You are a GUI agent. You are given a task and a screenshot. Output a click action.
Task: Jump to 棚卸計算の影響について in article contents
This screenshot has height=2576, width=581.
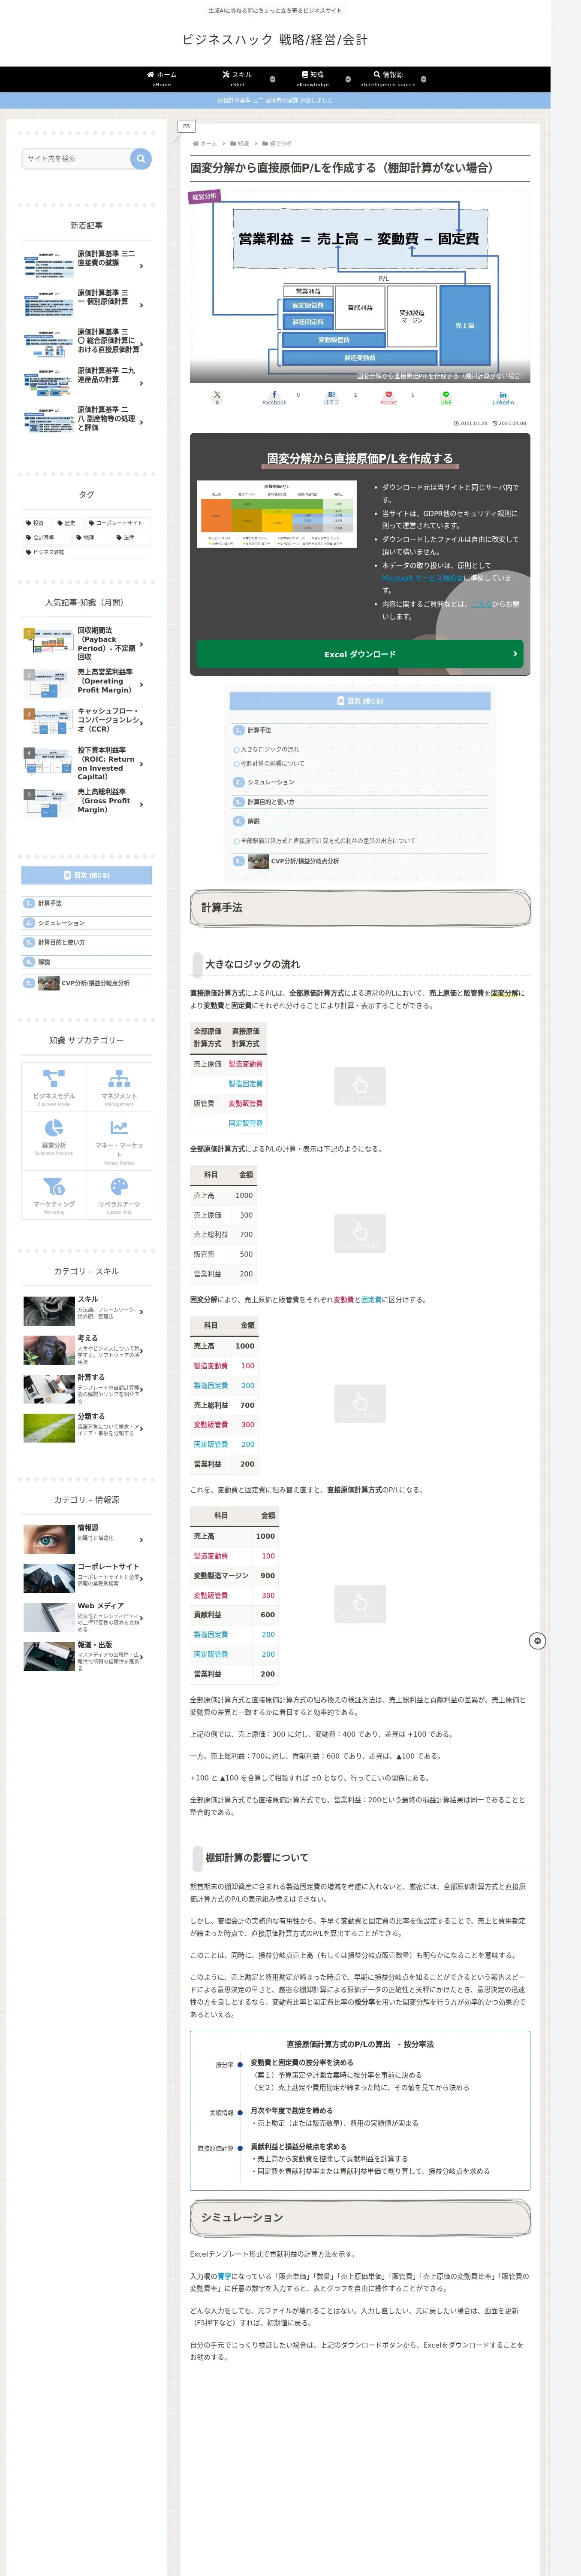[x=273, y=764]
